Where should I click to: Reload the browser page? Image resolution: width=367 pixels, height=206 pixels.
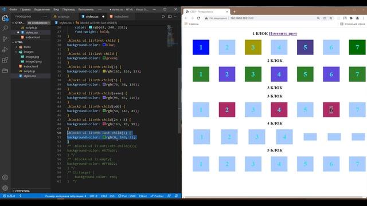(198, 18)
